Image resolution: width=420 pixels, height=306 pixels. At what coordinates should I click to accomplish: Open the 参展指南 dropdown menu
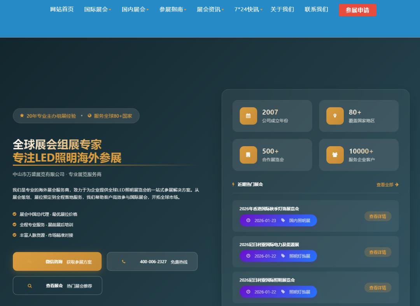coord(173,9)
